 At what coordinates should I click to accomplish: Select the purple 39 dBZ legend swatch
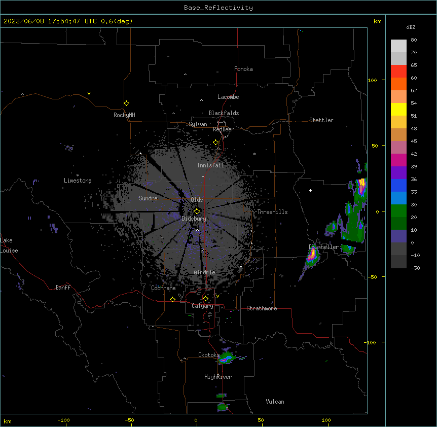(398, 173)
